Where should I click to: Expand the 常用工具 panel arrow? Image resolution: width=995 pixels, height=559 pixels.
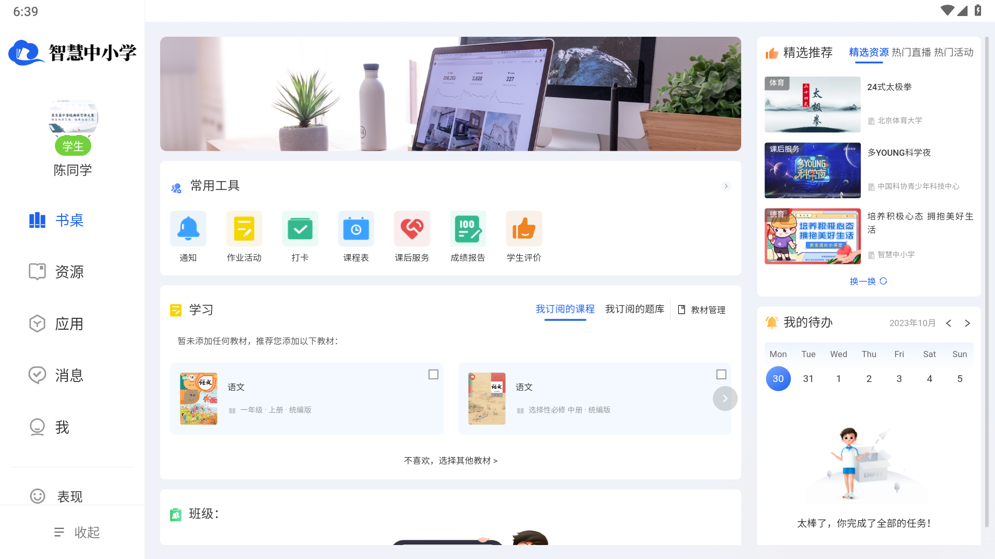tap(726, 186)
